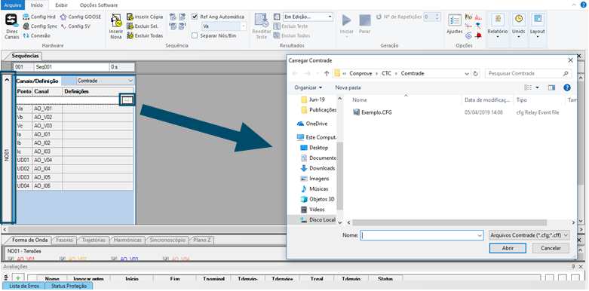Screen dimensions: 589x291
Task: Open Ajustes options icon
Action: pos(455,26)
